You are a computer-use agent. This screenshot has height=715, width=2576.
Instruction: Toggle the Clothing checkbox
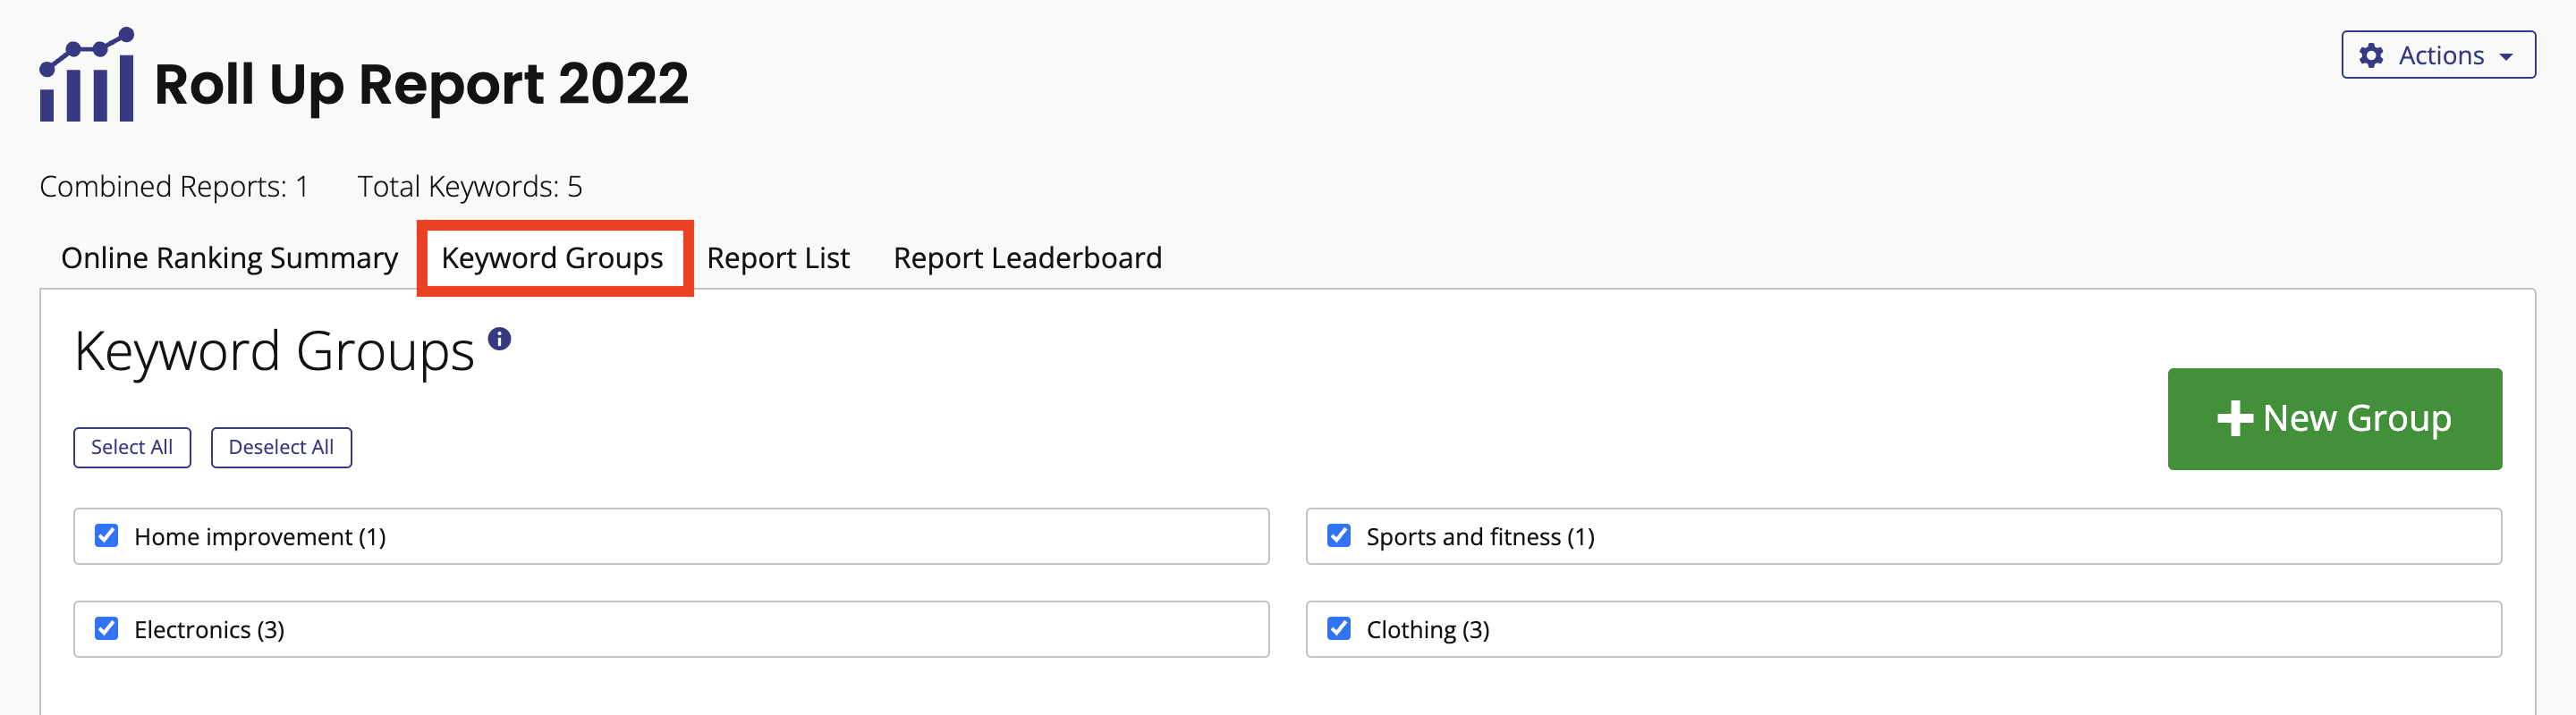tap(1339, 629)
